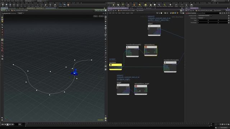Viewport: 230px width, 129px height.
Task: Select the extractxform1 node
Action: [x=151, y=51]
